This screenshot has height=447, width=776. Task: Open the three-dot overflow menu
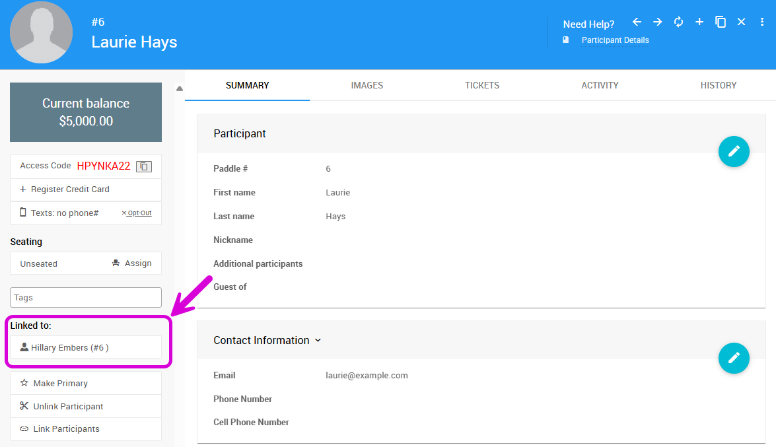pos(763,22)
